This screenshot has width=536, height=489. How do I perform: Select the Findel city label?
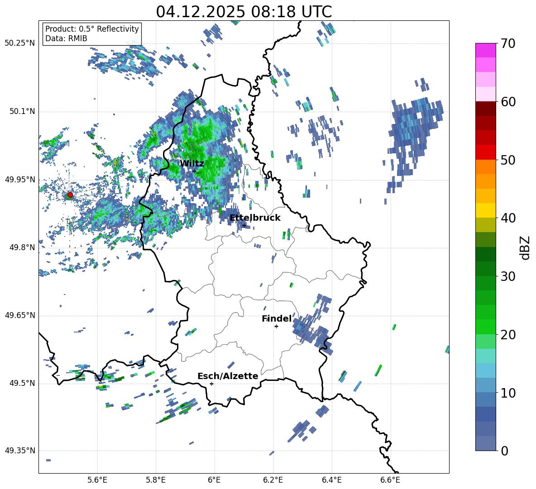(277, 318)
